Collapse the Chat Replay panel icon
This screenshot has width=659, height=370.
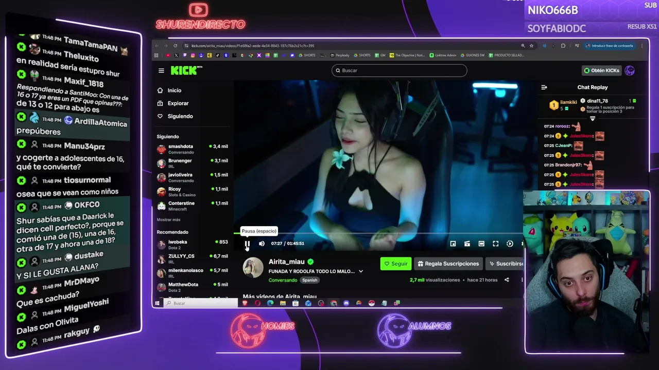(544, 87)
